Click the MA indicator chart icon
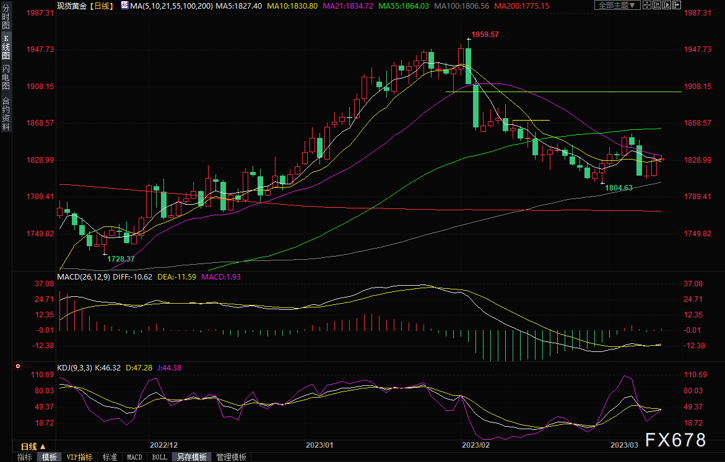Viewport: 725px width, 462px height. (125, 6)
